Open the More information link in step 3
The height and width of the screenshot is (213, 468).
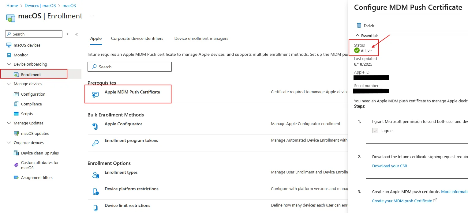(455, 192)
